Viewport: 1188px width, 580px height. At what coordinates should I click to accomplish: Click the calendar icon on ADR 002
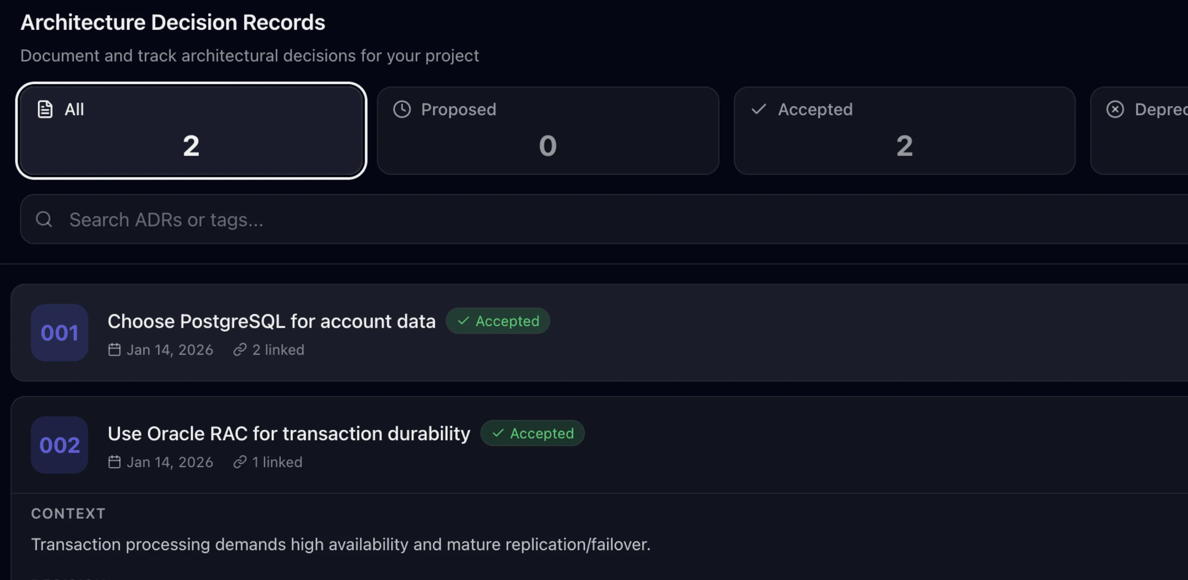click(x=114, y=462)
